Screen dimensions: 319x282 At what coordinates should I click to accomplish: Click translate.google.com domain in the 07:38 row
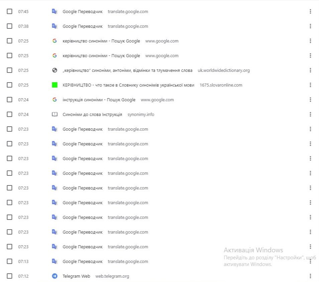coord(128,26)
